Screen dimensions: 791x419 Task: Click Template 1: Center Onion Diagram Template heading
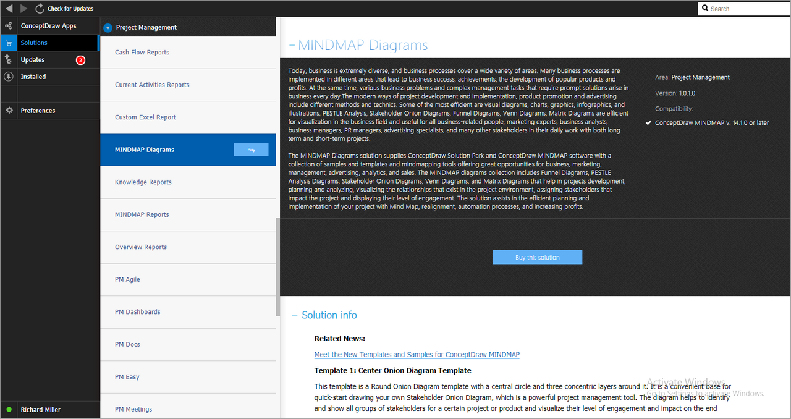(x=392, y=371)
